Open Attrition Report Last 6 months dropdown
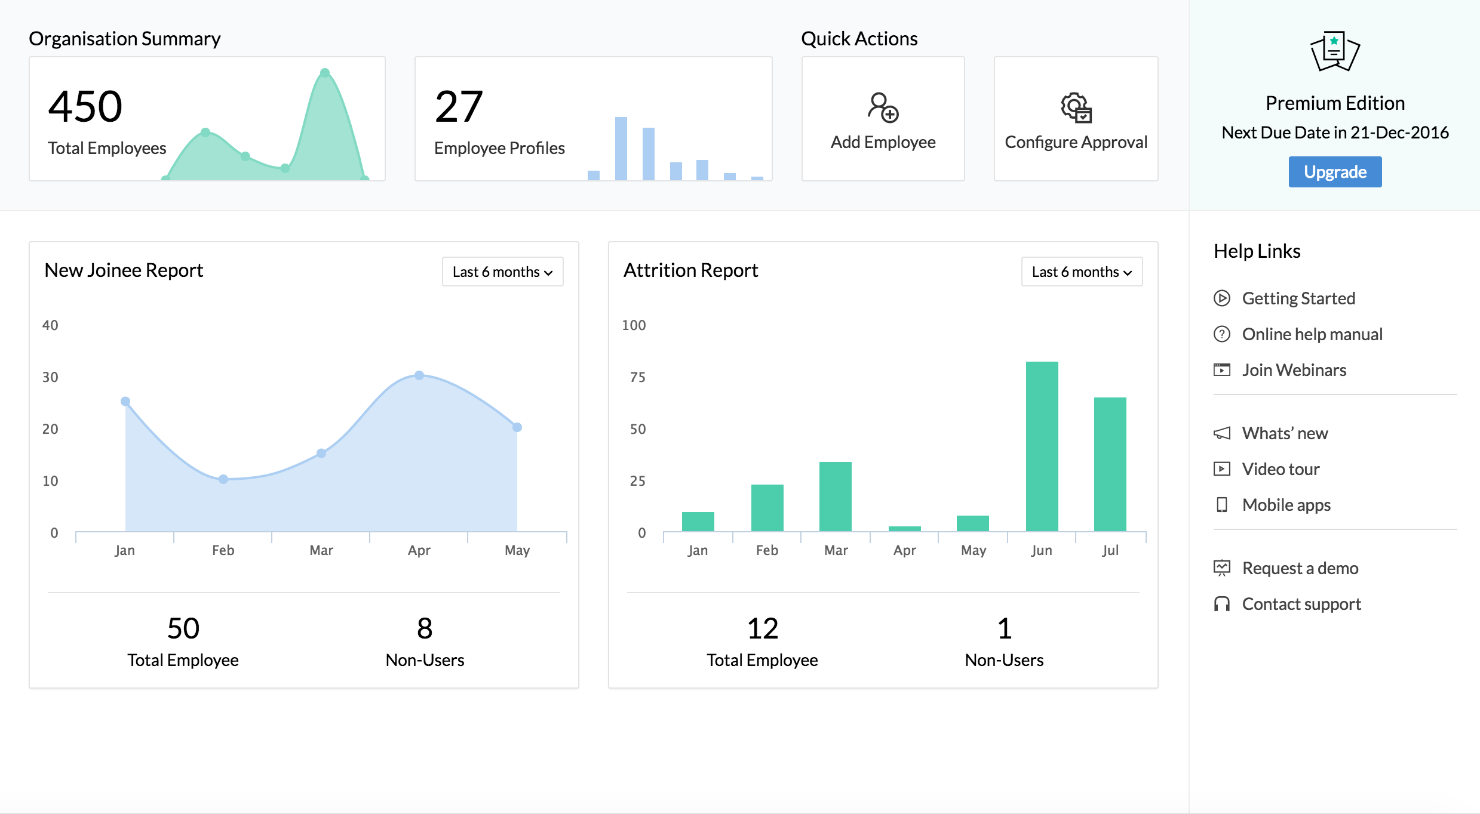Viewport: 1480px width, 814px height. tap(1082, 272)
